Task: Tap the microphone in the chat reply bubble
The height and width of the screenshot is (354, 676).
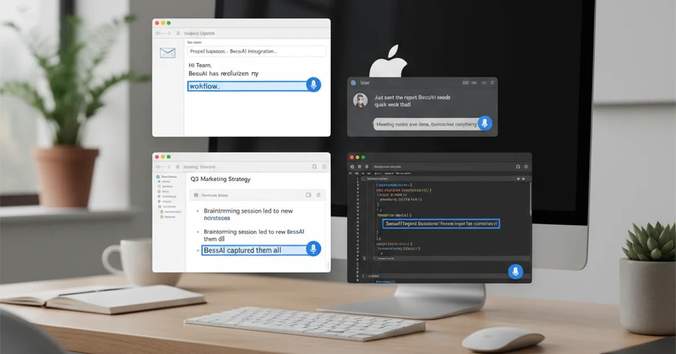Action: (485, 123)
